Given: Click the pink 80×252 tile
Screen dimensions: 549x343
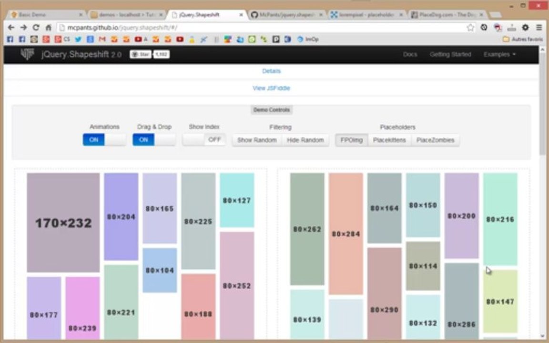Looking at the screenshot, I should 237,286.
